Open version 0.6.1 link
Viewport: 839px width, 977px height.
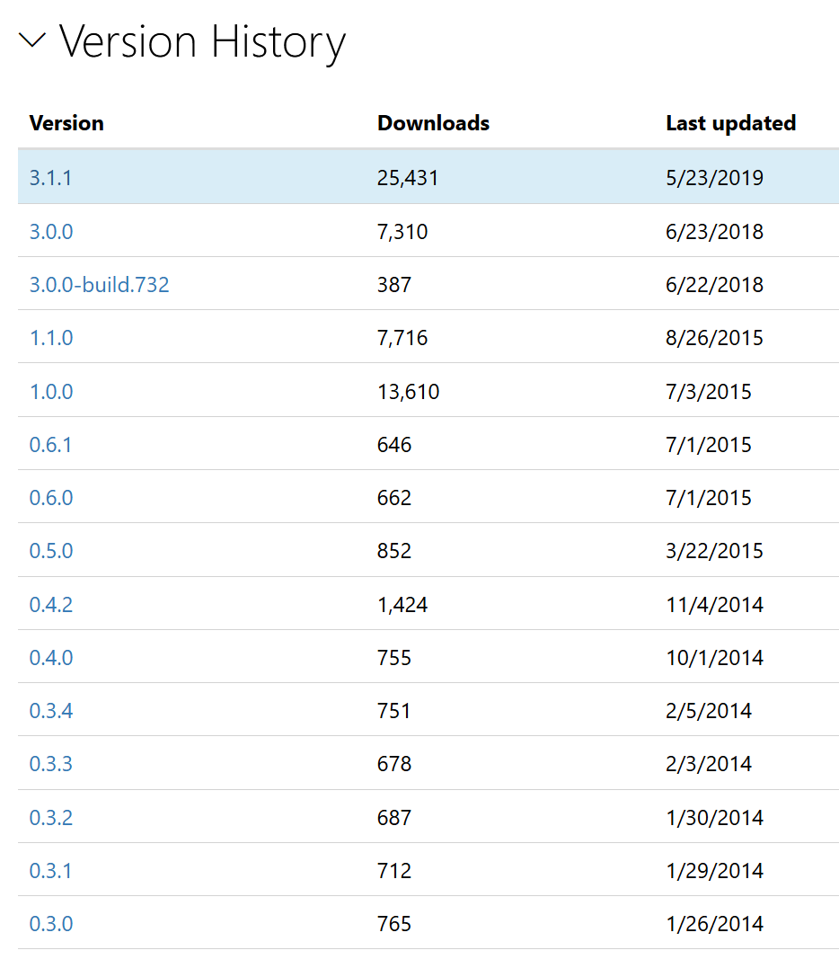[x=50, y=445]
